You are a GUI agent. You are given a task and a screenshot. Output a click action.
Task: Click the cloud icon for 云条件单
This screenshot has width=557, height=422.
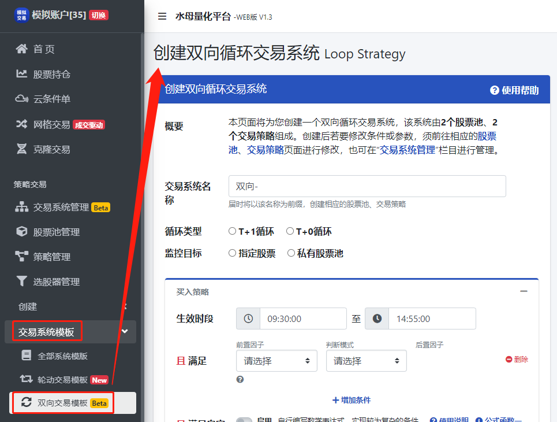click(x=22, y=99)
